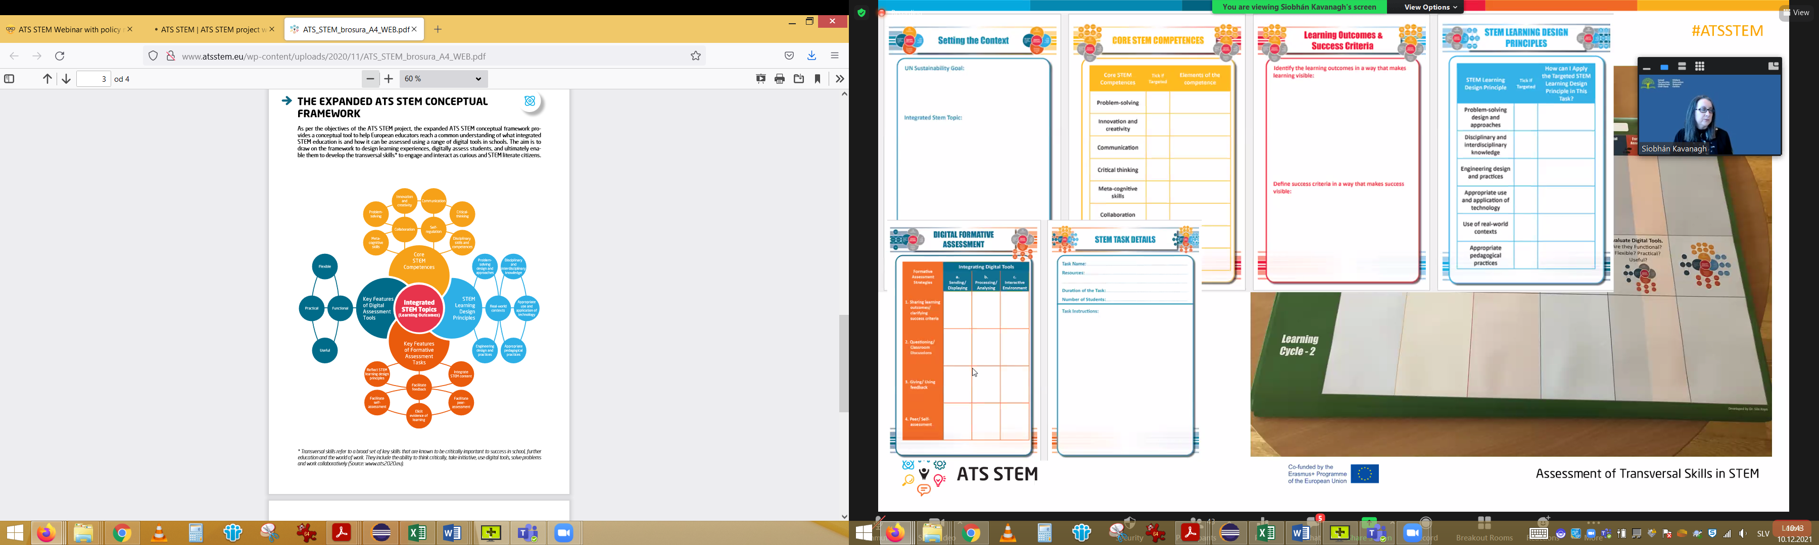Image resolution: width=1819 pixels, height=545 pixels.
Task: Expand View Options in the Zoom window
Action: pos(1431,7)
